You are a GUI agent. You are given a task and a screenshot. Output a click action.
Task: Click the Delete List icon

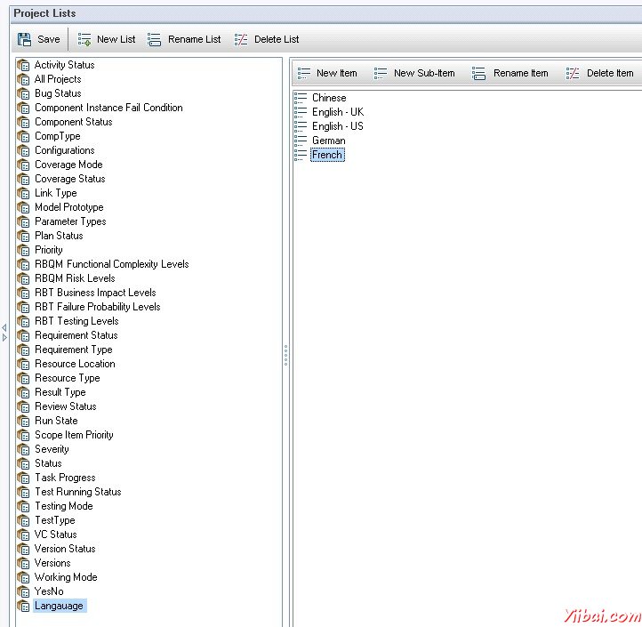click(x=241, y=39)
